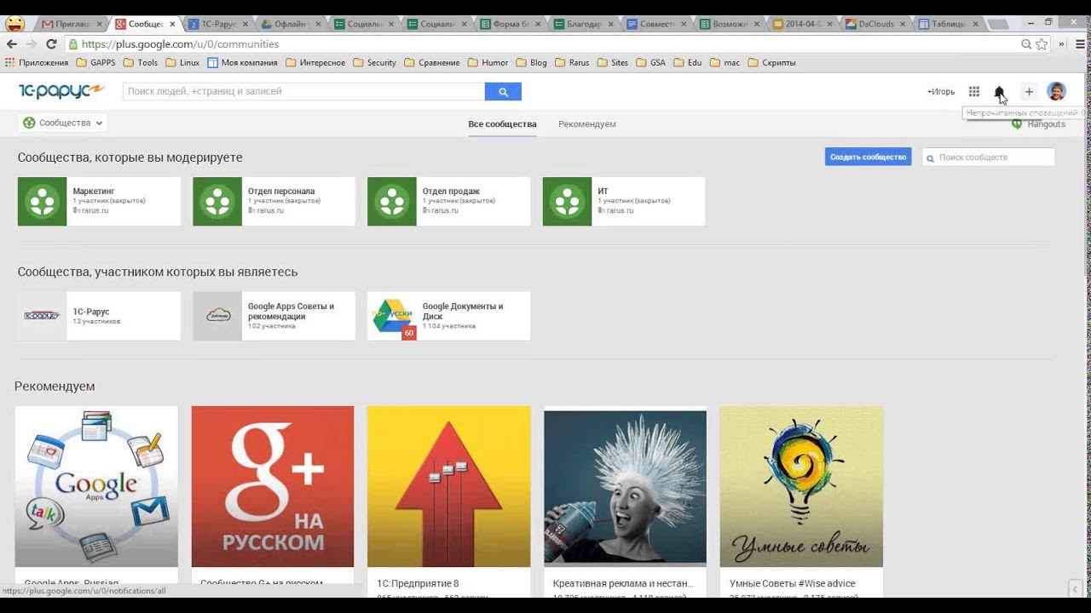Open the Умные советы lightbulb thumbnail
Viewport: 1091px width, 613px height.
tap(801, 486)
